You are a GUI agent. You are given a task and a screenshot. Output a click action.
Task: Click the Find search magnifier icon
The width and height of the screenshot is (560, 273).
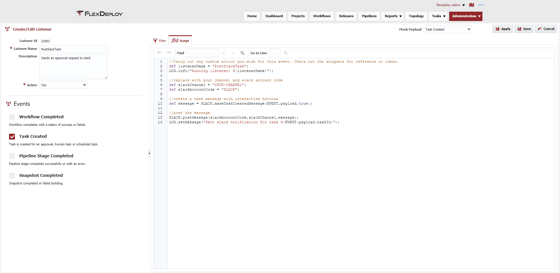coord(242,53)
